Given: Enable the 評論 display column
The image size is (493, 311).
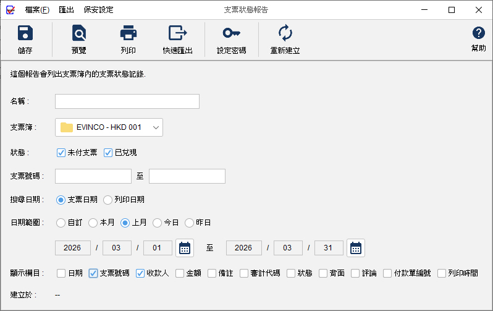Looking at the screenshot, I should tap(355, 273).
